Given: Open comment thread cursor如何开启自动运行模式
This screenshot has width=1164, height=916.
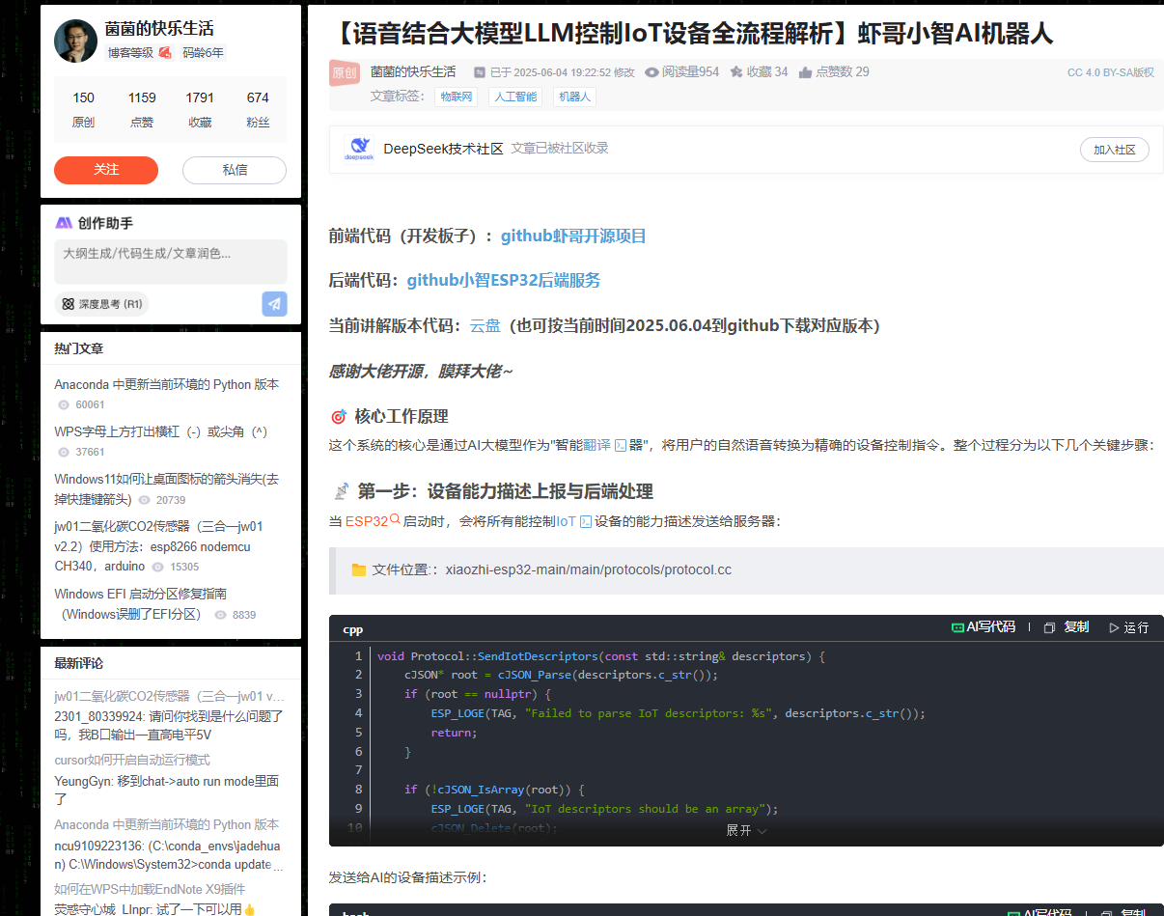Looking at the screenshot, I should 132,760.
